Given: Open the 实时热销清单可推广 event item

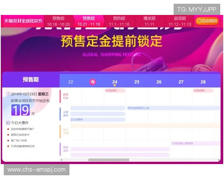Looking at the screenshot, I should tap(22, 129).
